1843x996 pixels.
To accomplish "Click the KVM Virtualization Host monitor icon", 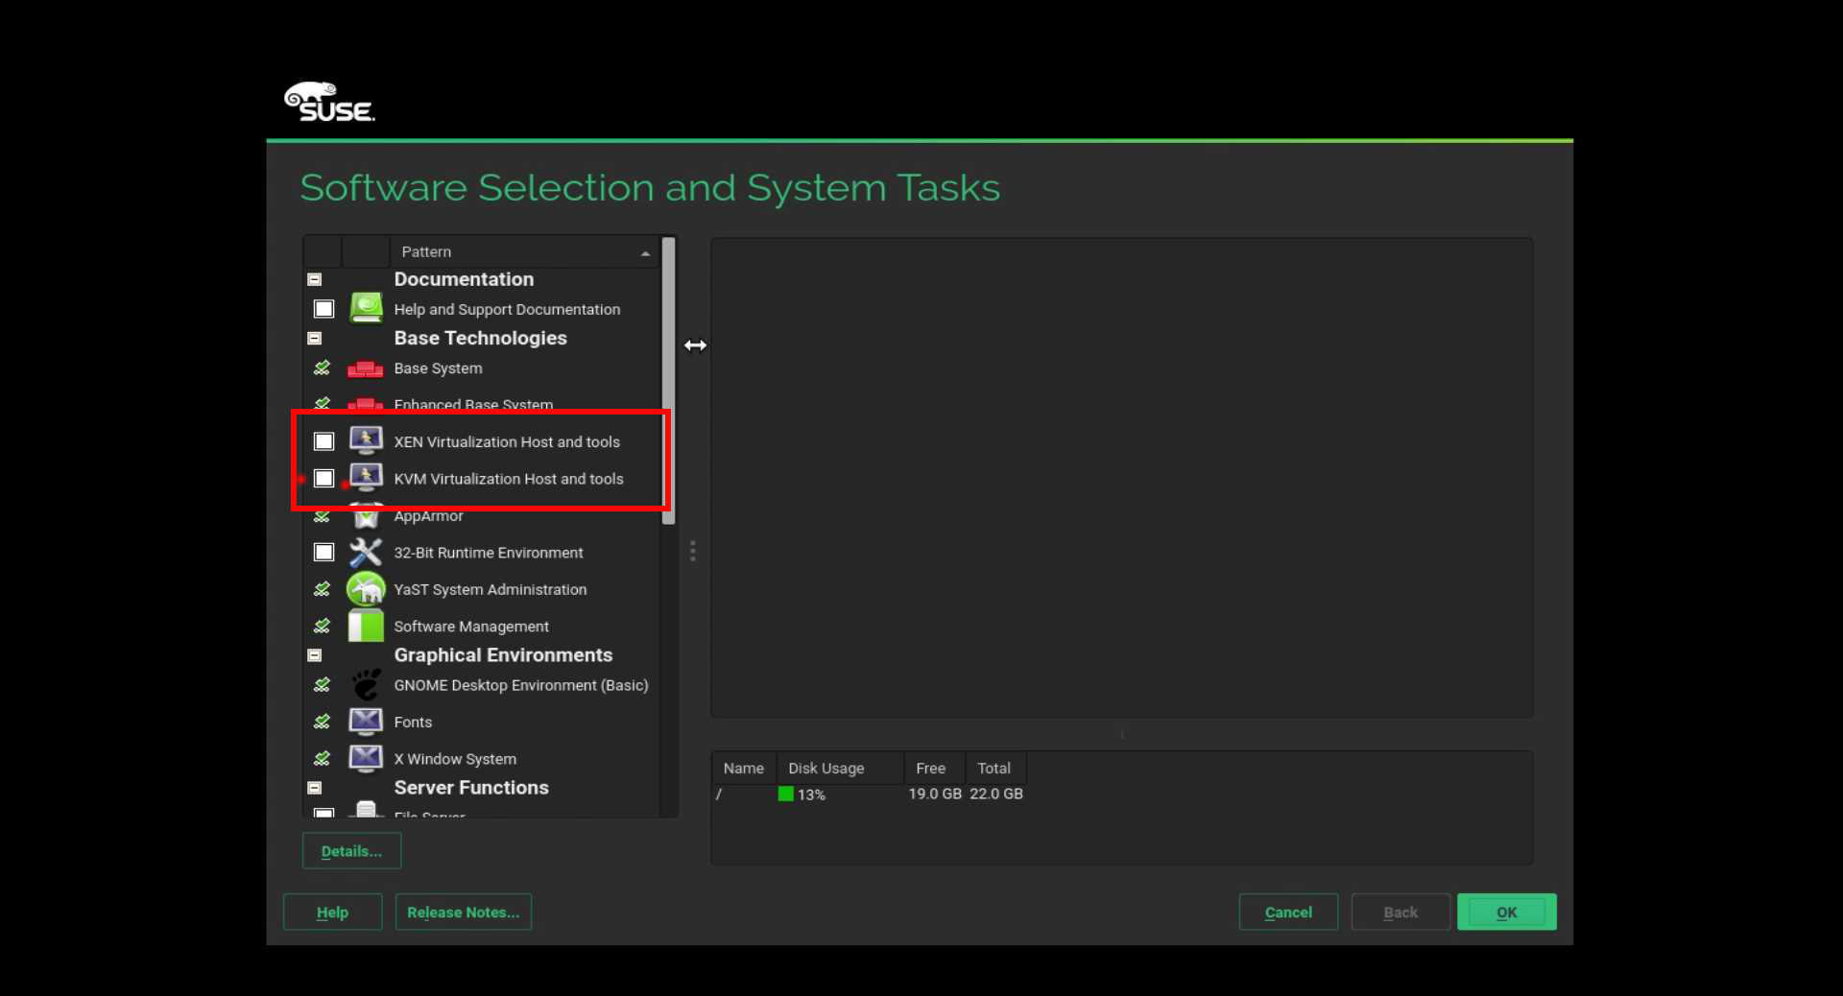I will pos(366,478).
